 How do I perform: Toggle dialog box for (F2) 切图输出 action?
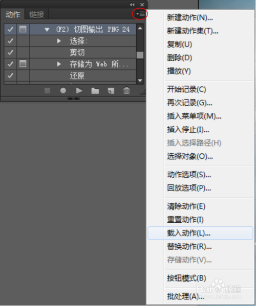pos(23,29)
